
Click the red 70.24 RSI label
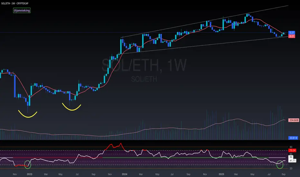(x=292, y=150)
